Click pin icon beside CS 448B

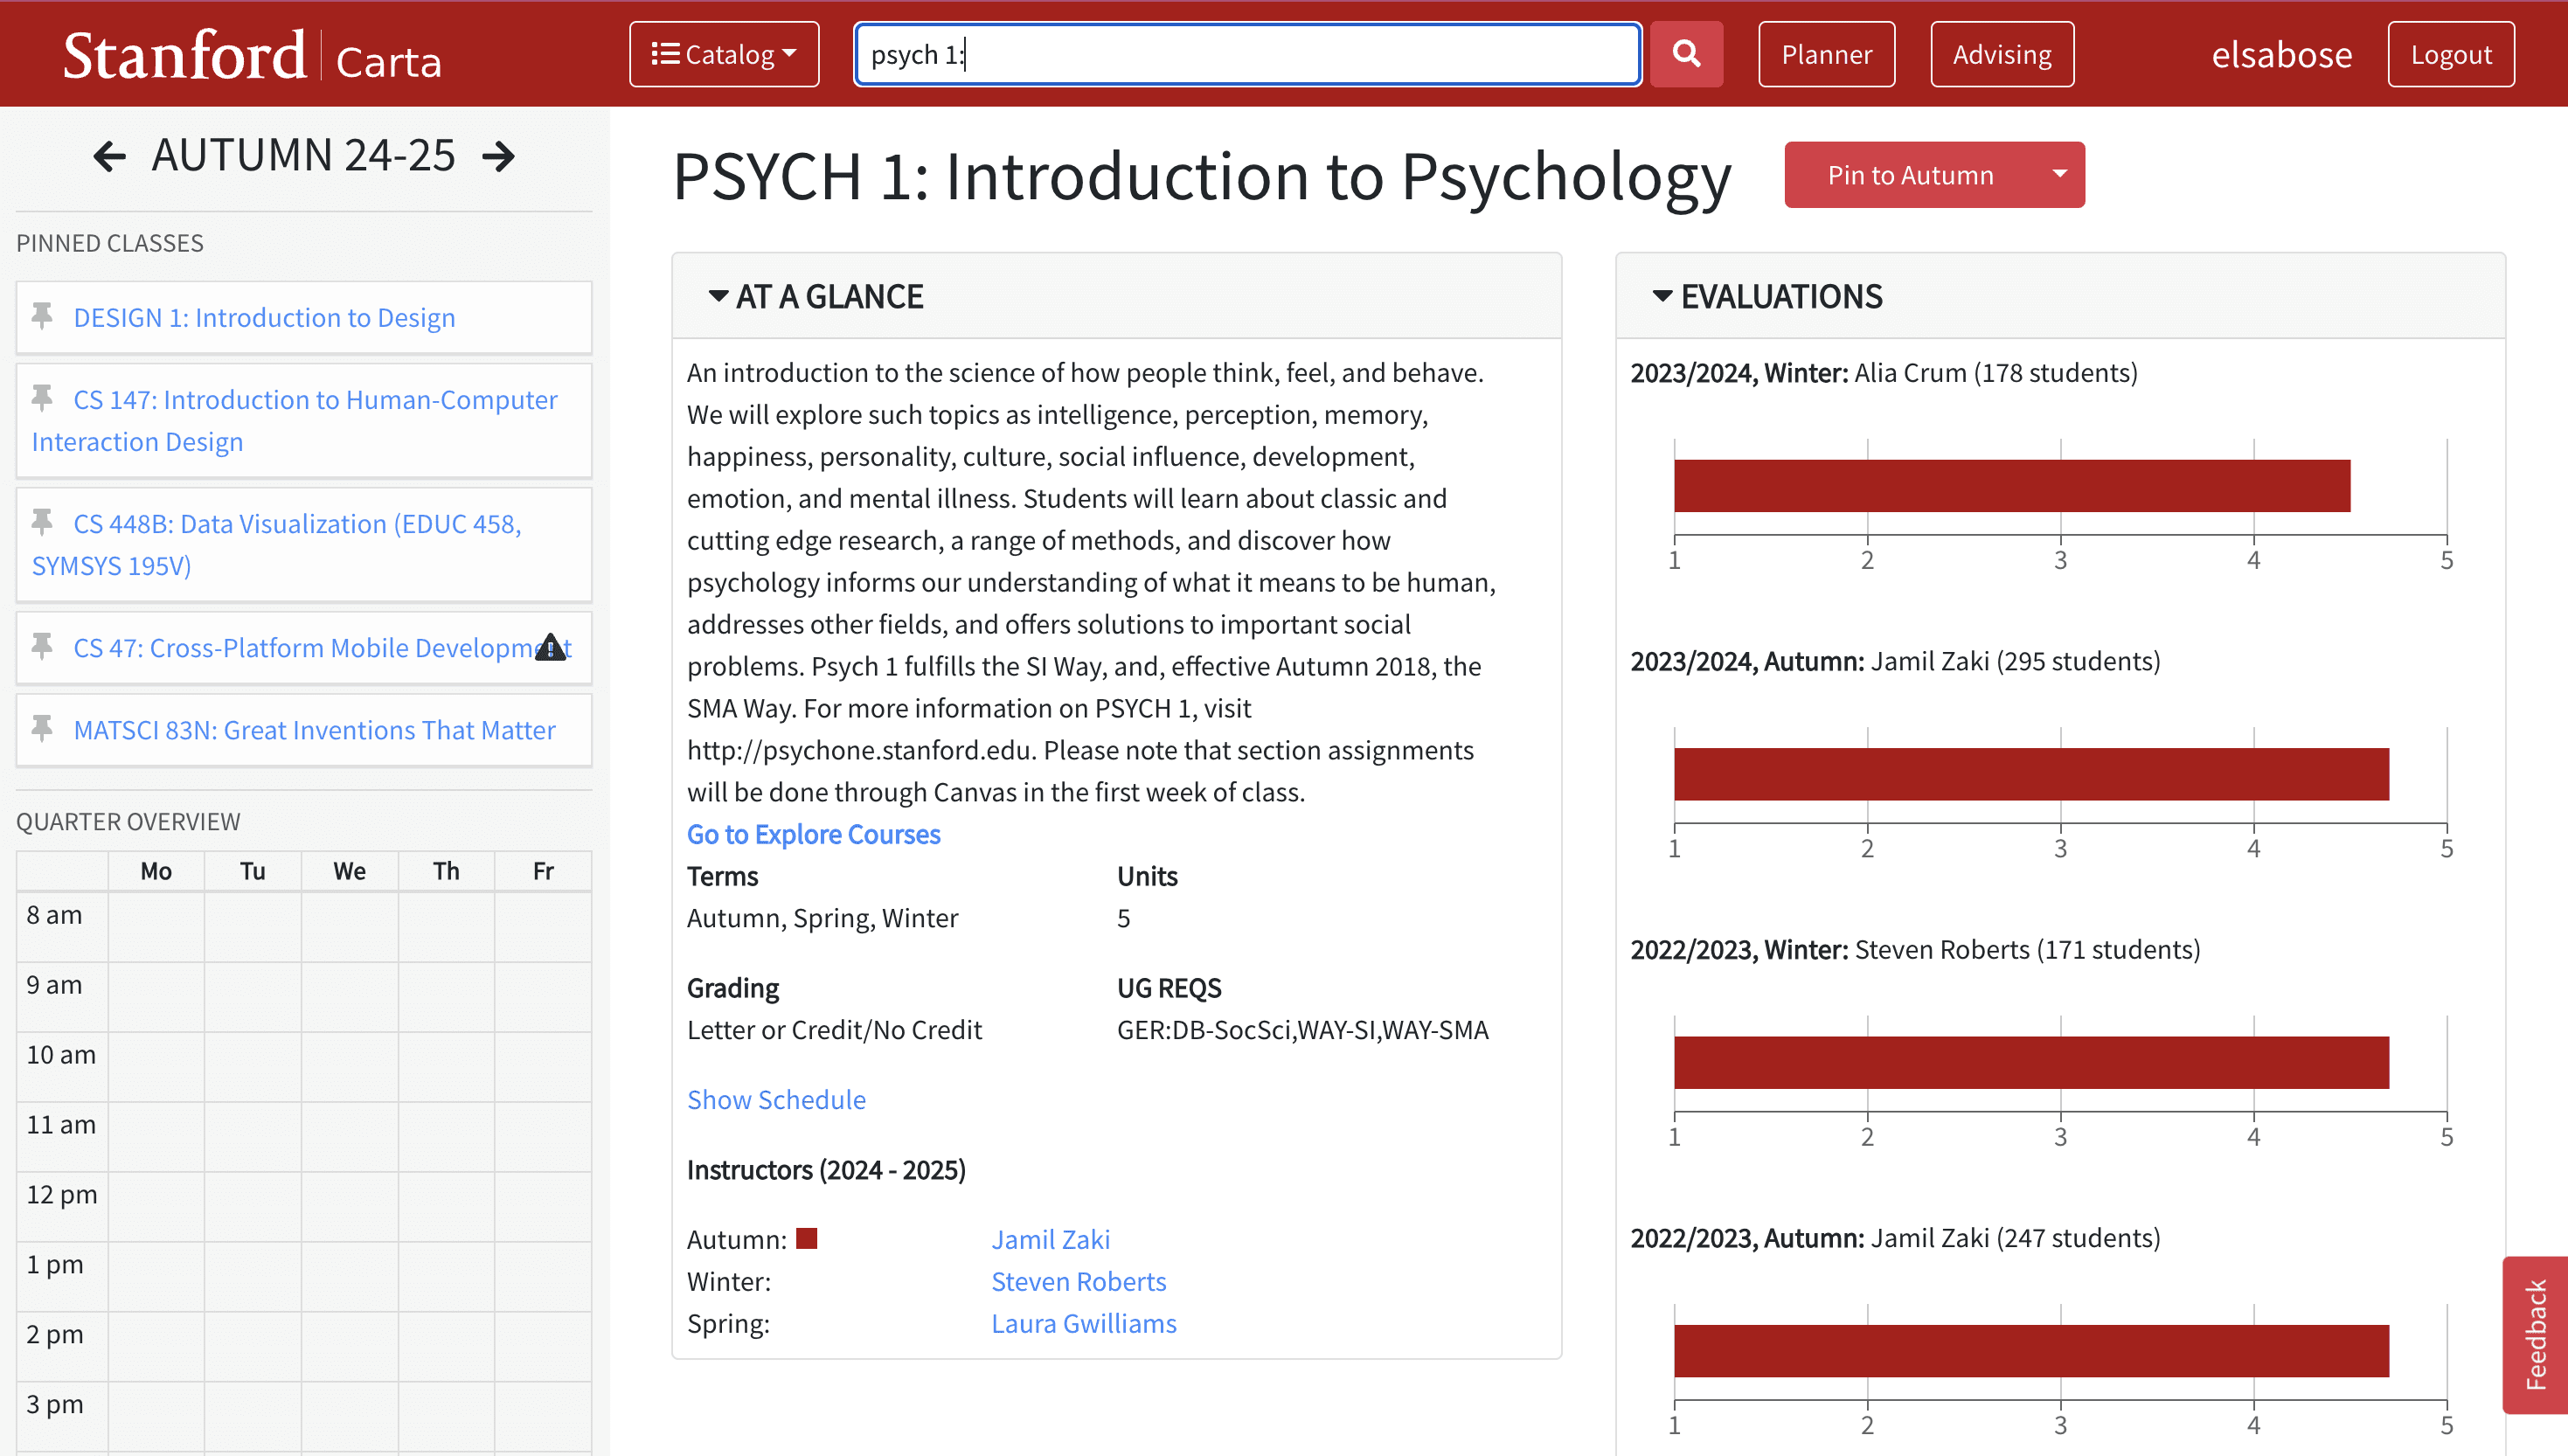click(42, 522)
